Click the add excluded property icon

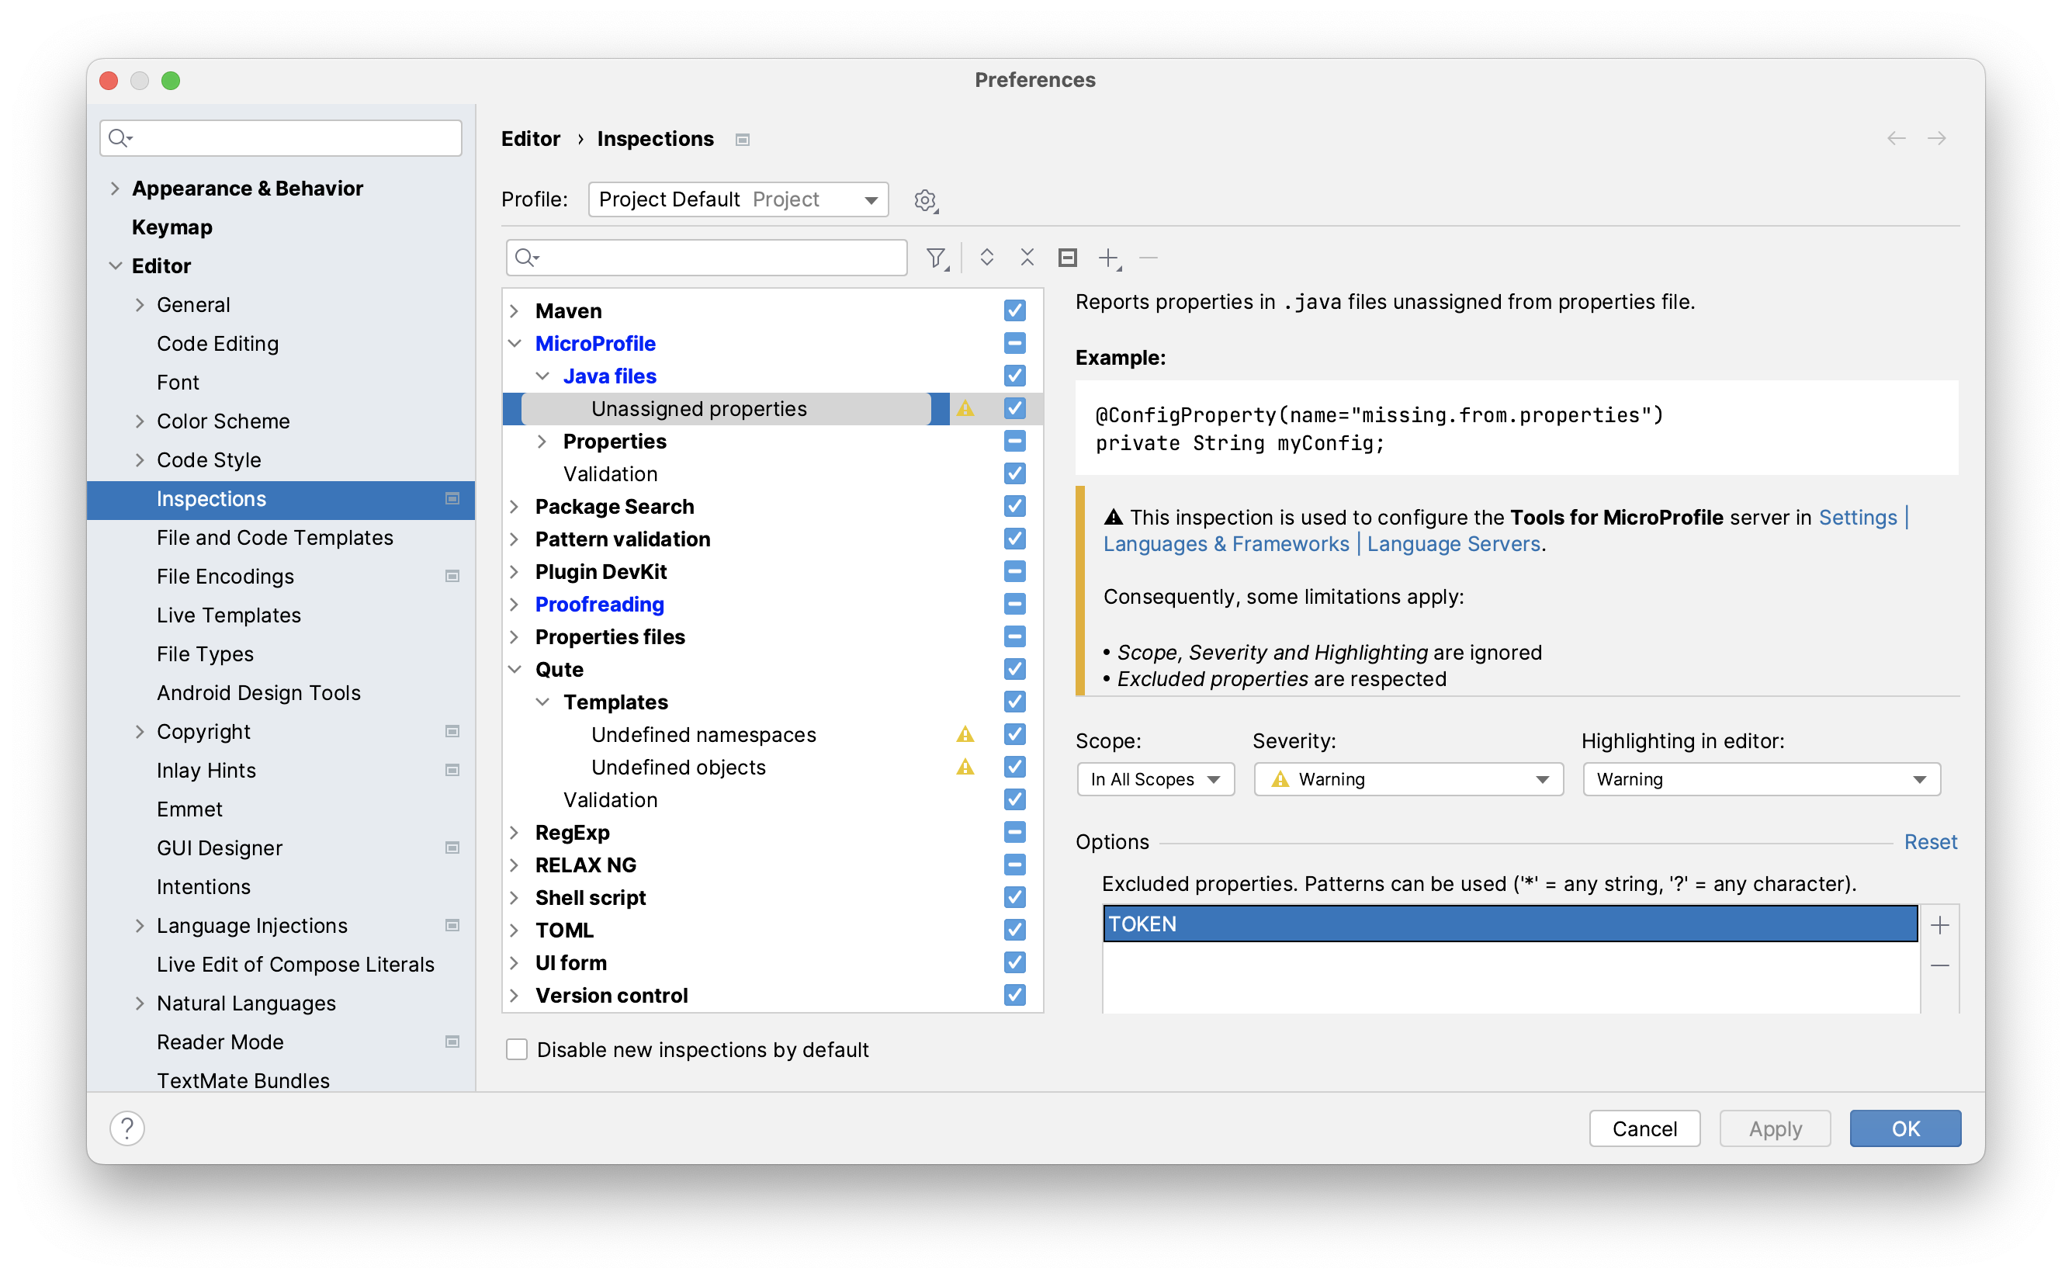tap(1942, 924)
